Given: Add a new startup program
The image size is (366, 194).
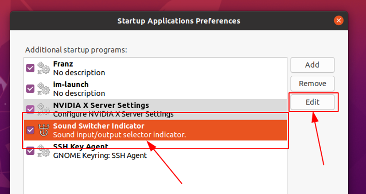Looking at the screenshot, I should [x=312, y=65].
